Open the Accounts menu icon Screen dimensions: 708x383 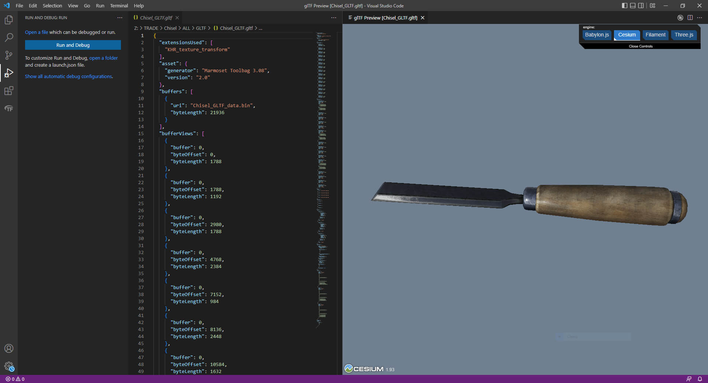click(x=9, y=348)
